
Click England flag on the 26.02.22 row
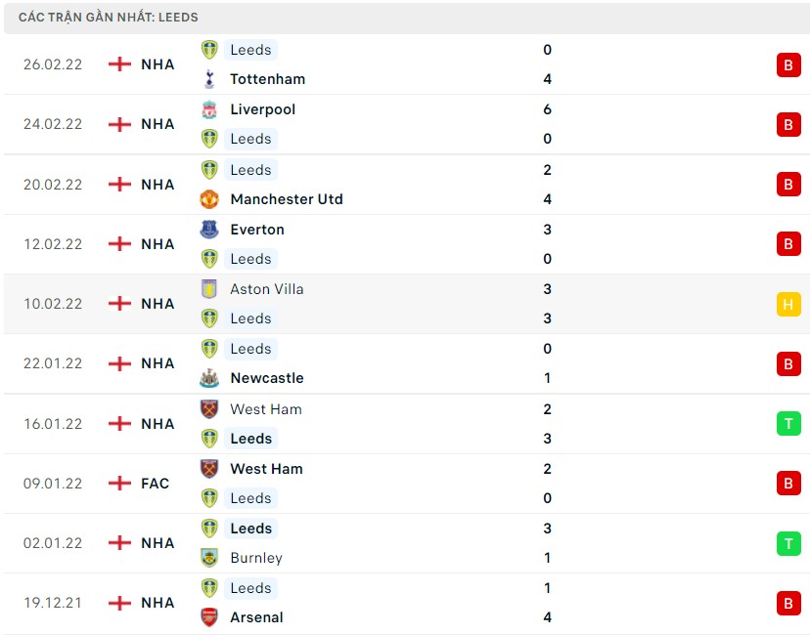[x=119, y=64]
